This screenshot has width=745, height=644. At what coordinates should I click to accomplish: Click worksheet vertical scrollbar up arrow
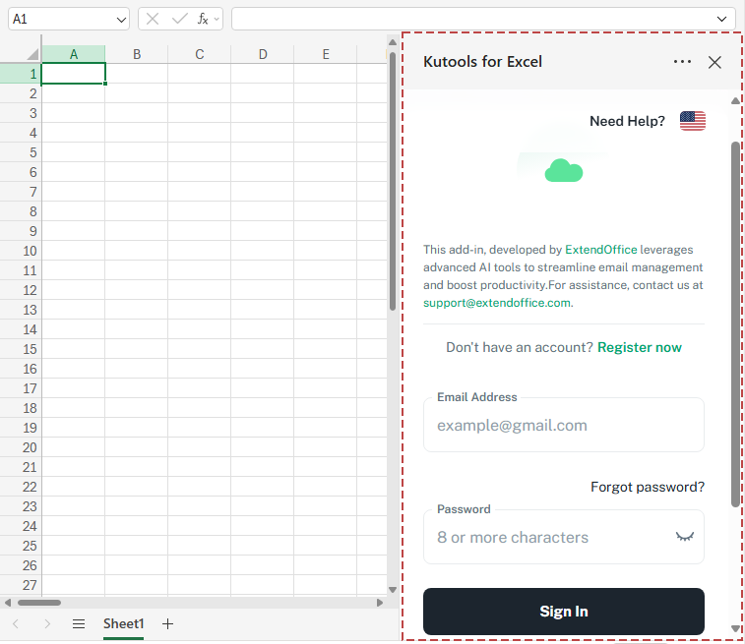click(x=393, y=42)
